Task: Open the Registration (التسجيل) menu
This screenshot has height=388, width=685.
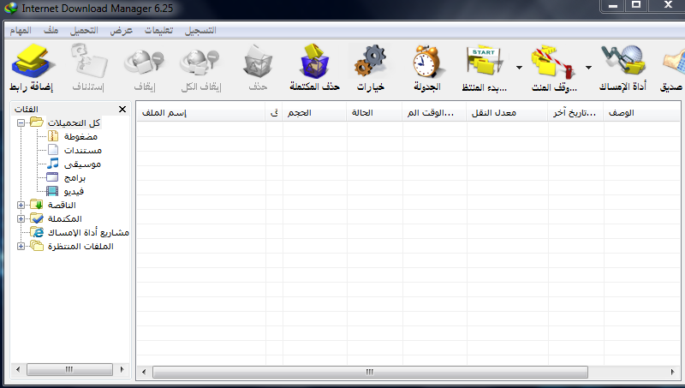Action: (x=200, y=30)
